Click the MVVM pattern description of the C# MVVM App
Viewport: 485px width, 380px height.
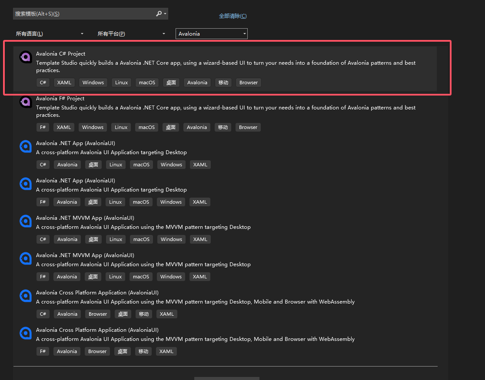[143, 227]
